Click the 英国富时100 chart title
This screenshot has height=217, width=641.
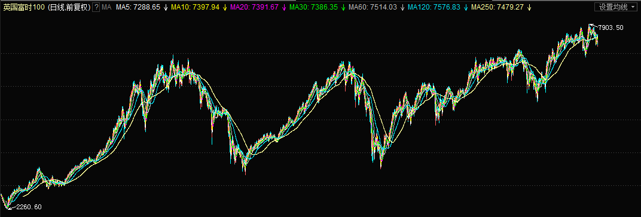point(24,7)
